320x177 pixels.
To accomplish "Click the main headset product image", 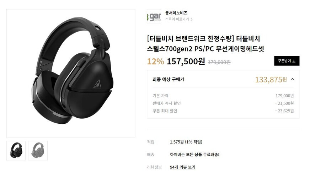I will [71, 74].
